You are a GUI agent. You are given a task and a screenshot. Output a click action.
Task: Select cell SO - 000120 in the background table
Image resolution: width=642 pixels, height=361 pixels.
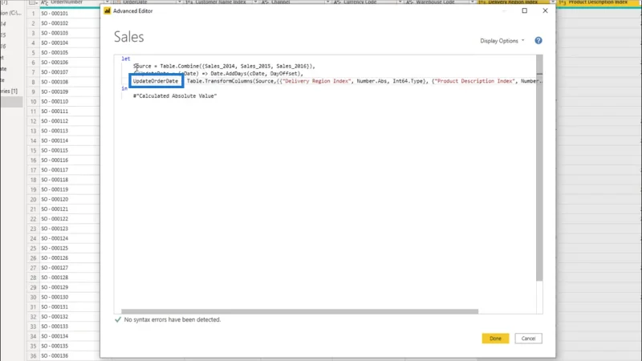pyautogui.click(x=70, y=199)
